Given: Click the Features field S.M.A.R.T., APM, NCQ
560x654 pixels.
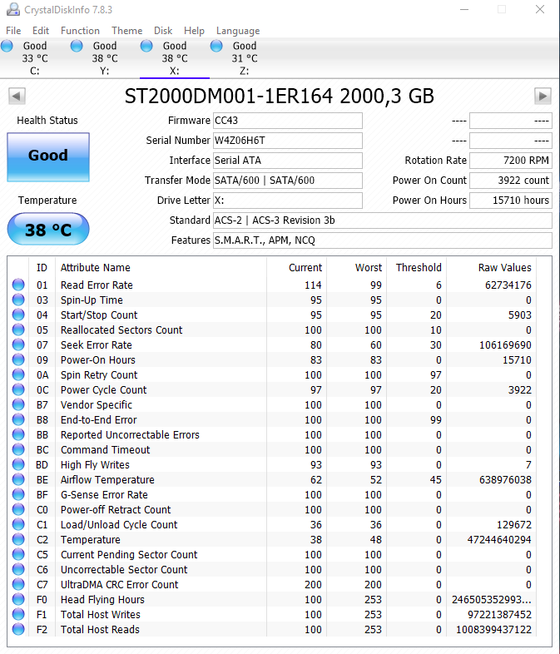Looking at the screenshot, I should click(383, 240).
